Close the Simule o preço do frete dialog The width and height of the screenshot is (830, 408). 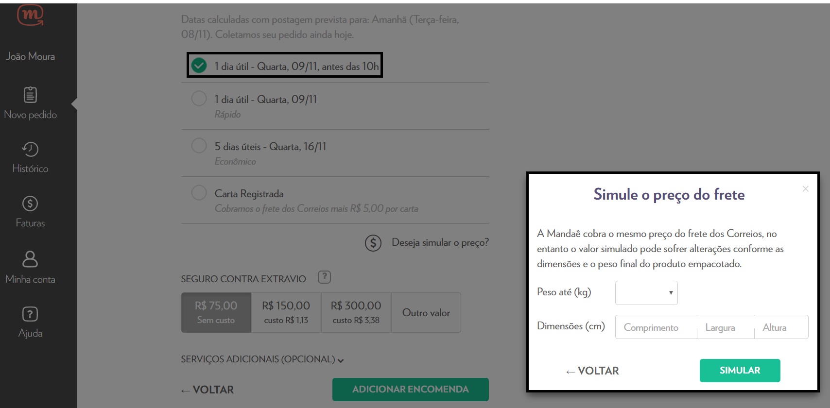click(x=805, y=189)
